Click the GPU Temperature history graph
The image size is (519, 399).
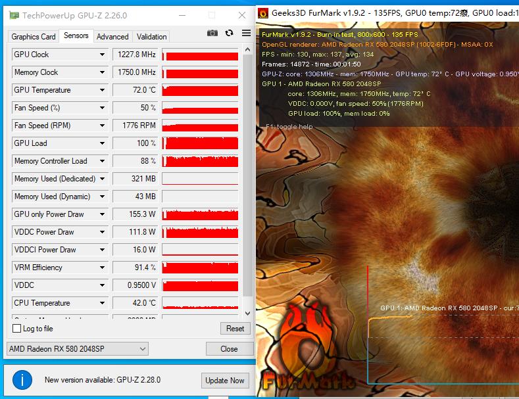point(200,89)
